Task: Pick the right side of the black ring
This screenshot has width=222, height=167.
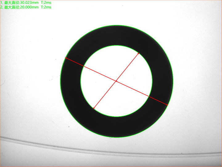Action: [x=162, y=81]
